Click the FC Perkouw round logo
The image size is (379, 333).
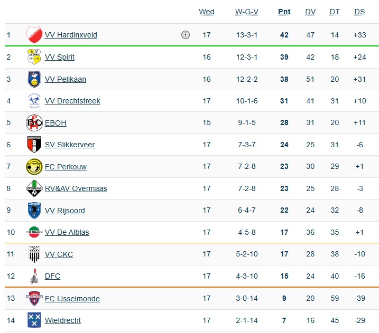tap(34, 167)
